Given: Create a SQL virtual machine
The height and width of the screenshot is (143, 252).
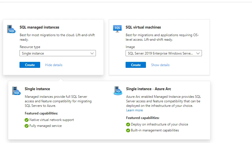Looking at the screenshot, I should (136, 65).
